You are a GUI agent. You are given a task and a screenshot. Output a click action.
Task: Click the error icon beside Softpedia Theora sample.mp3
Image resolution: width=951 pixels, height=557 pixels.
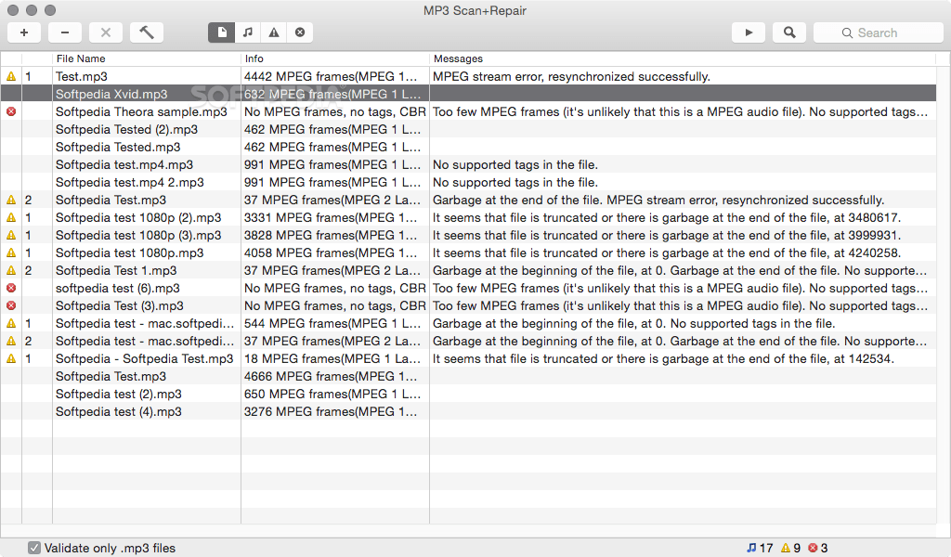pyautogui.click(x=10, y=111)
